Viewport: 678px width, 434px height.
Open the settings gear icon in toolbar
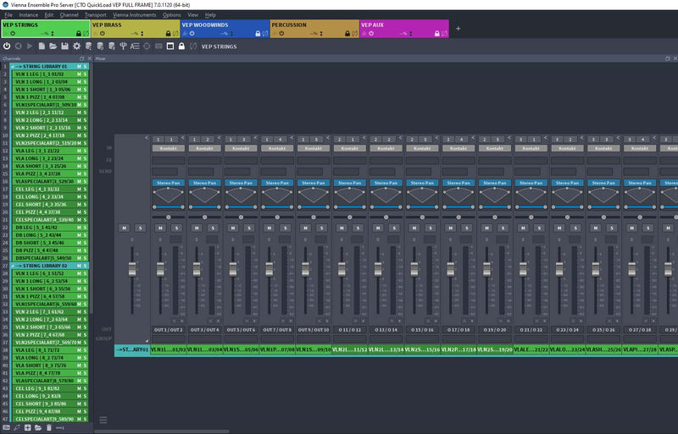[77, 46]
